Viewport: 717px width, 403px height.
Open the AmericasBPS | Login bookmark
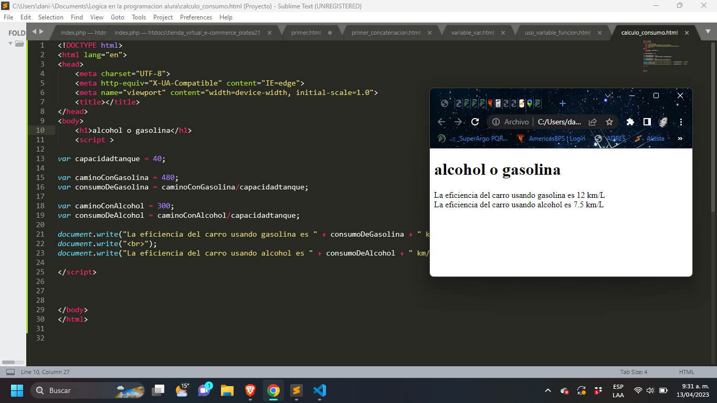pyautogui.click(x=551, y=139)
